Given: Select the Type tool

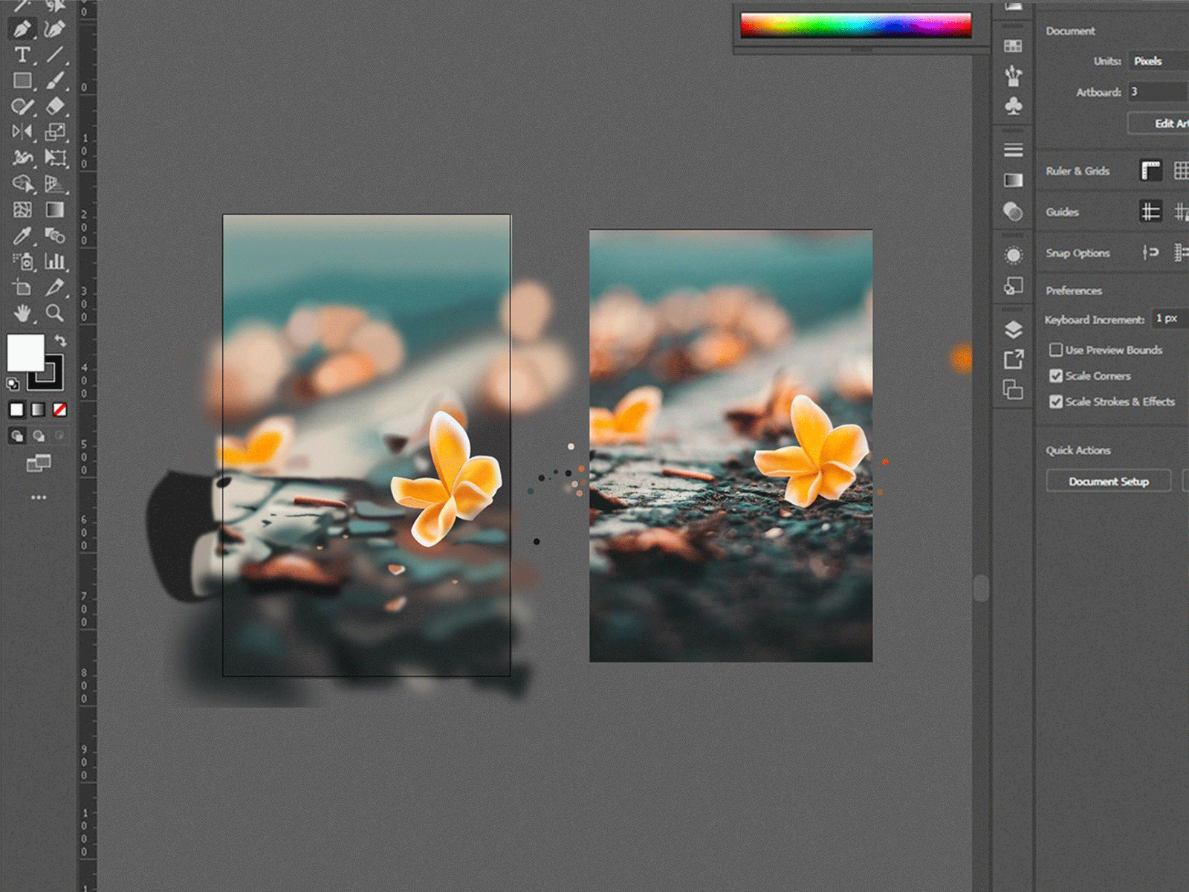Looking at the screenshot, I should tap(23, 54).
